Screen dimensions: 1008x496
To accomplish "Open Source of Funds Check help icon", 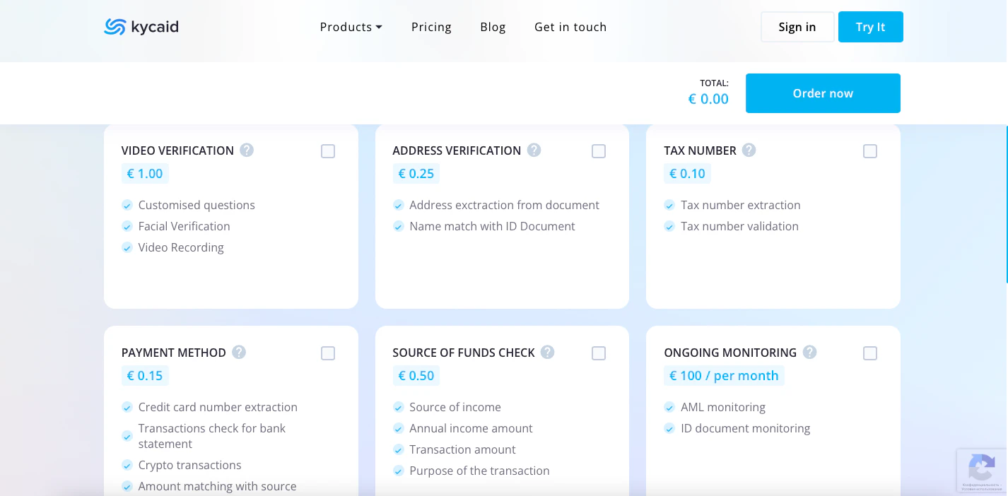I will tap(548, 352).
